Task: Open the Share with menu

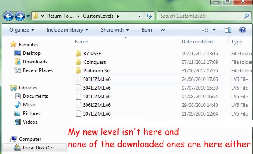Action: pyautogui.click(x=115, y=30)
